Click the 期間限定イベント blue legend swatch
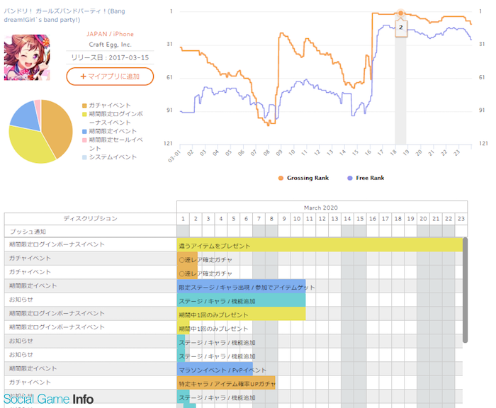Viewport: 496px width, 408px height. [84, 132]
